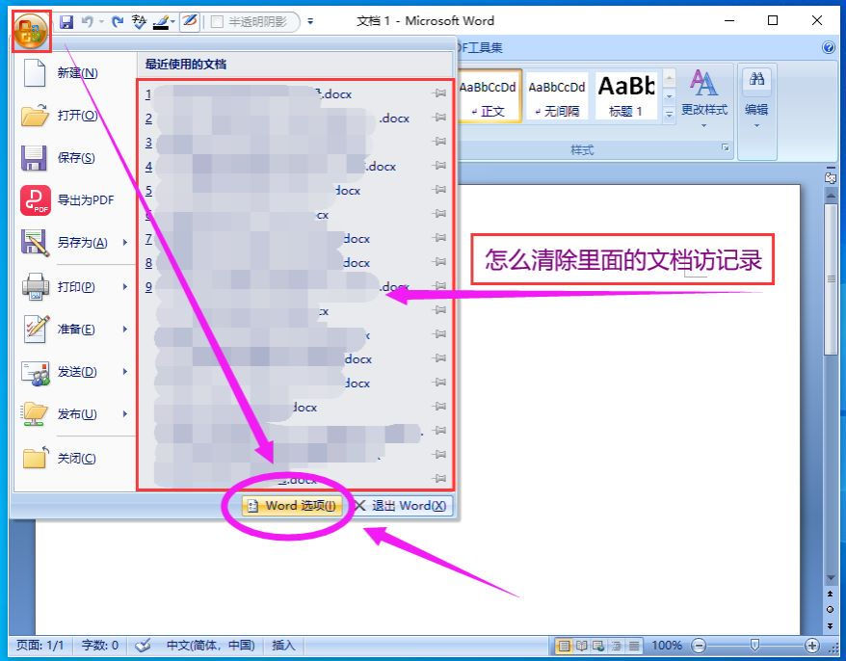Click the Save icon on Quick Access Toolbar
846x661 pixels.
(x=66, y=21)
